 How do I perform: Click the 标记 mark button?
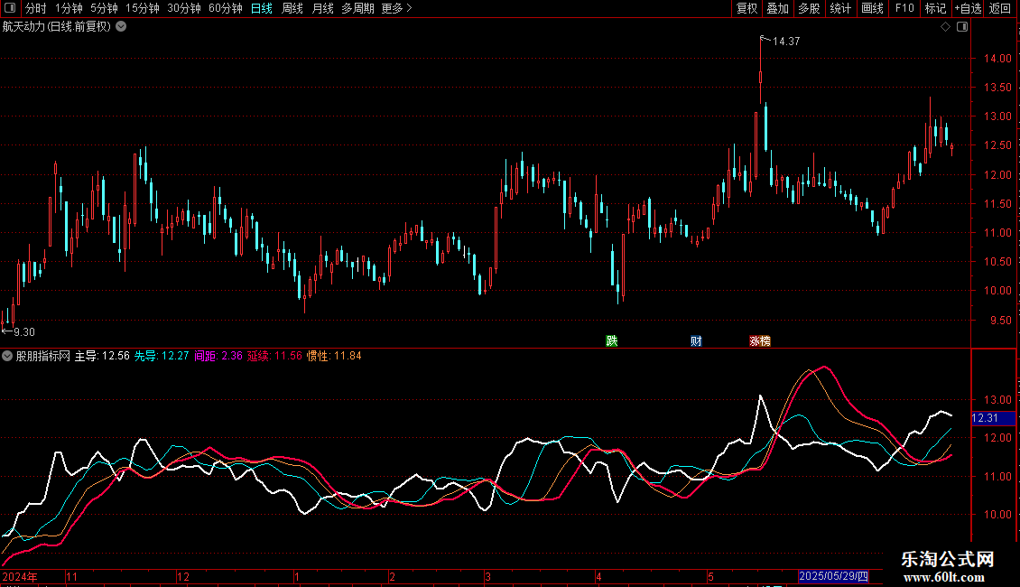coord(935,8)
